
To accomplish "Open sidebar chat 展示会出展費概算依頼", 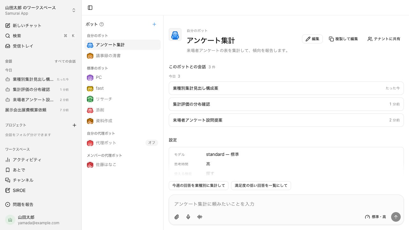I will pyautogui.click(x=41, y=110).
